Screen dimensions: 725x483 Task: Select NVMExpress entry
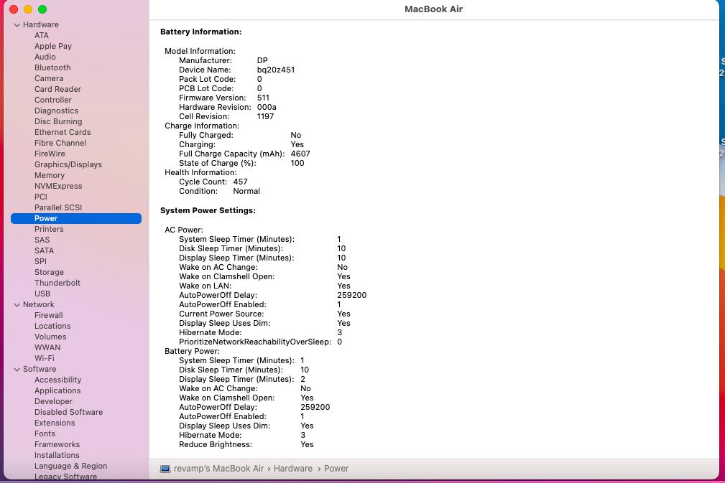57,186
